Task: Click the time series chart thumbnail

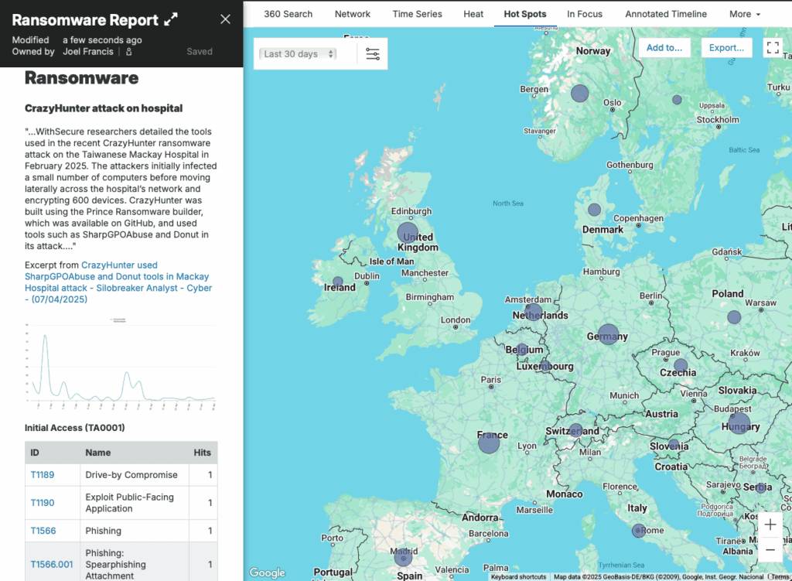Action: click(x=121, y=364)
